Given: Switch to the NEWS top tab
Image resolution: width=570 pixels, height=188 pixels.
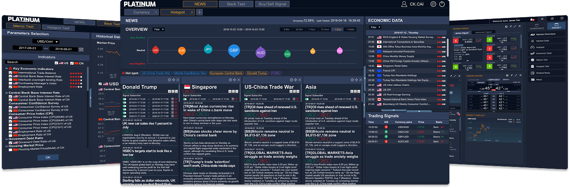Looking at the screenshot, I should 200,4.
